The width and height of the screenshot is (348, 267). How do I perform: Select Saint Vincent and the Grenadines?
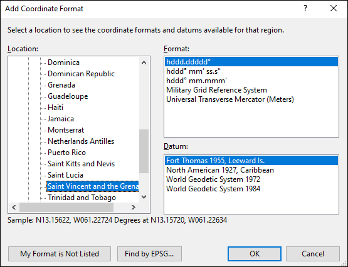[93, 186]
